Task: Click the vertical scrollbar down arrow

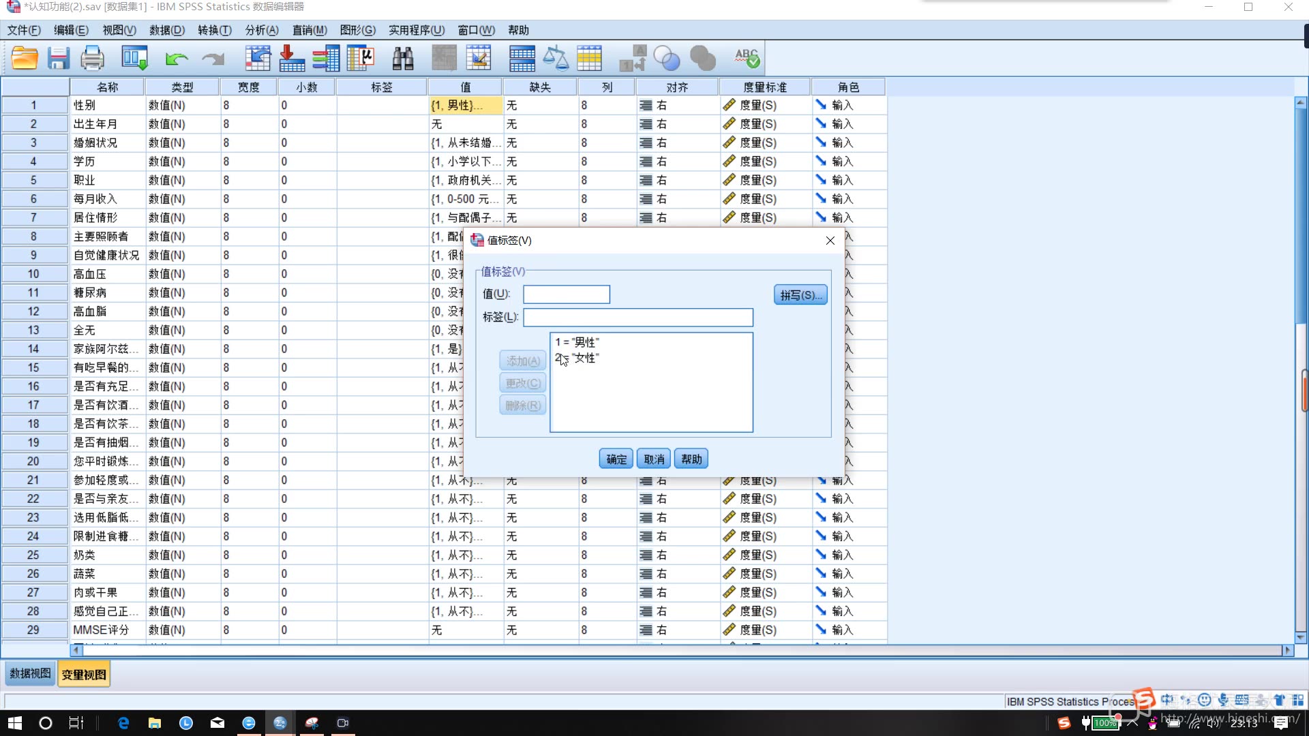Action: (1300, 638)
